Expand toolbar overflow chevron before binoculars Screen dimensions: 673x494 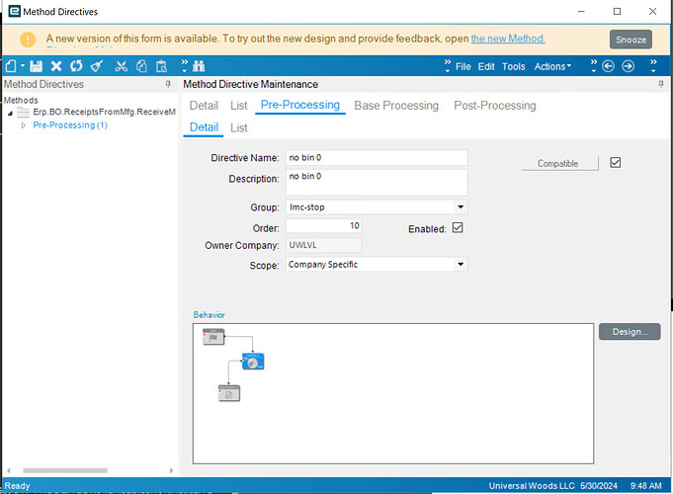tap(185, 66)
